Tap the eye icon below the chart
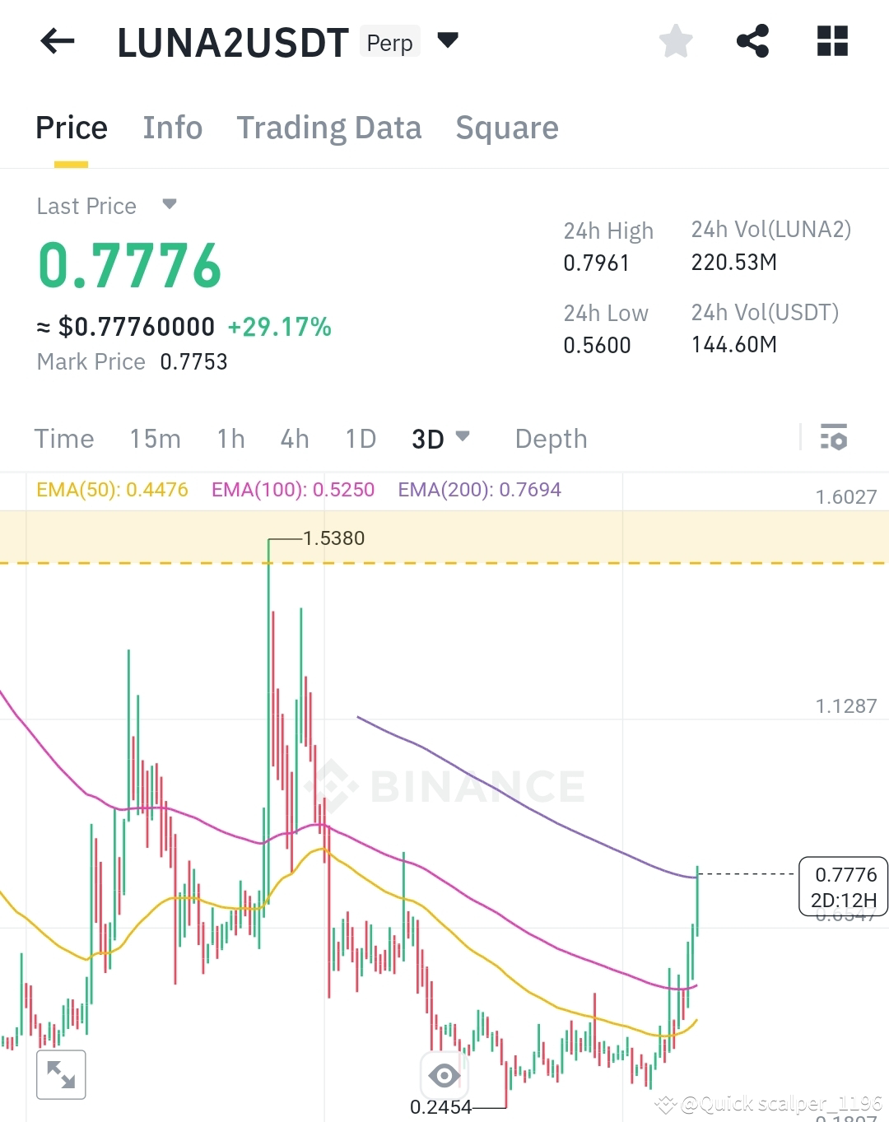The width and height of the screenshot is (889, 1122). point(444,1074)
